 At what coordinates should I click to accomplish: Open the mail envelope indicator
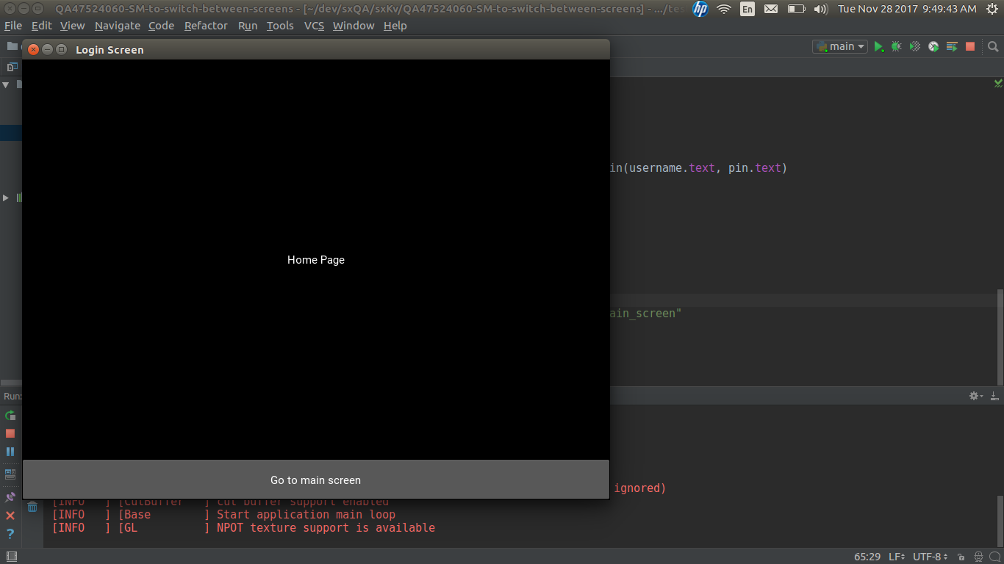tap(771, 9)
